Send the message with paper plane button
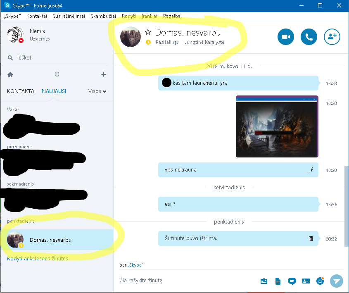 point(337,281)
